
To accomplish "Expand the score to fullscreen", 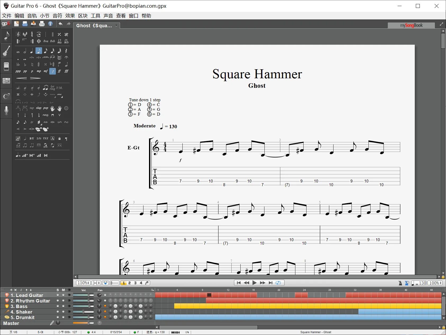I will pos(441,24).
